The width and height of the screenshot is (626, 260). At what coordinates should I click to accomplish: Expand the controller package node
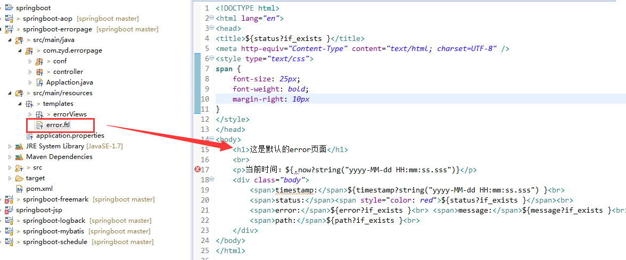[30, 72]
